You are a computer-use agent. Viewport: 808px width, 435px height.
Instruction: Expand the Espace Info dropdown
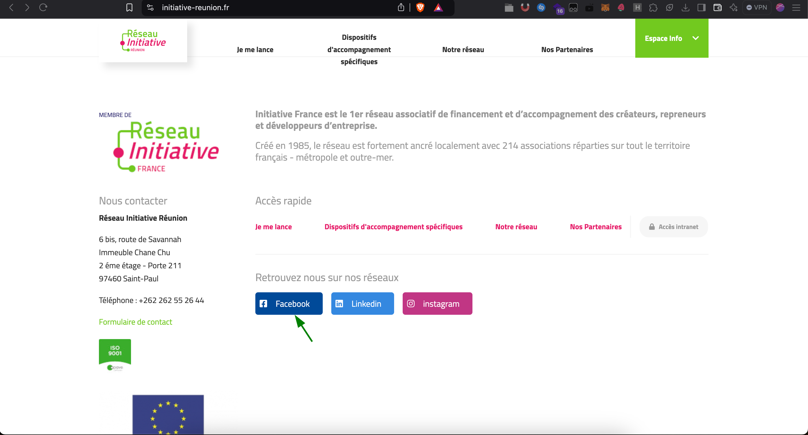click(671, 38)
